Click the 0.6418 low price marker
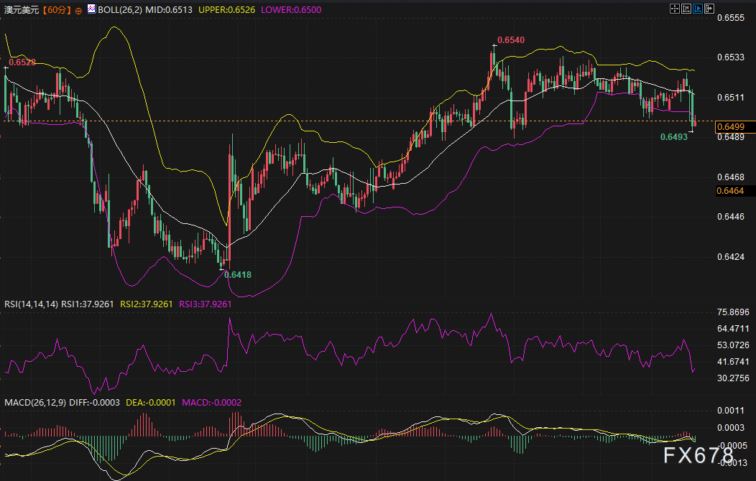 pyautogui.click(x=238, y=274)
